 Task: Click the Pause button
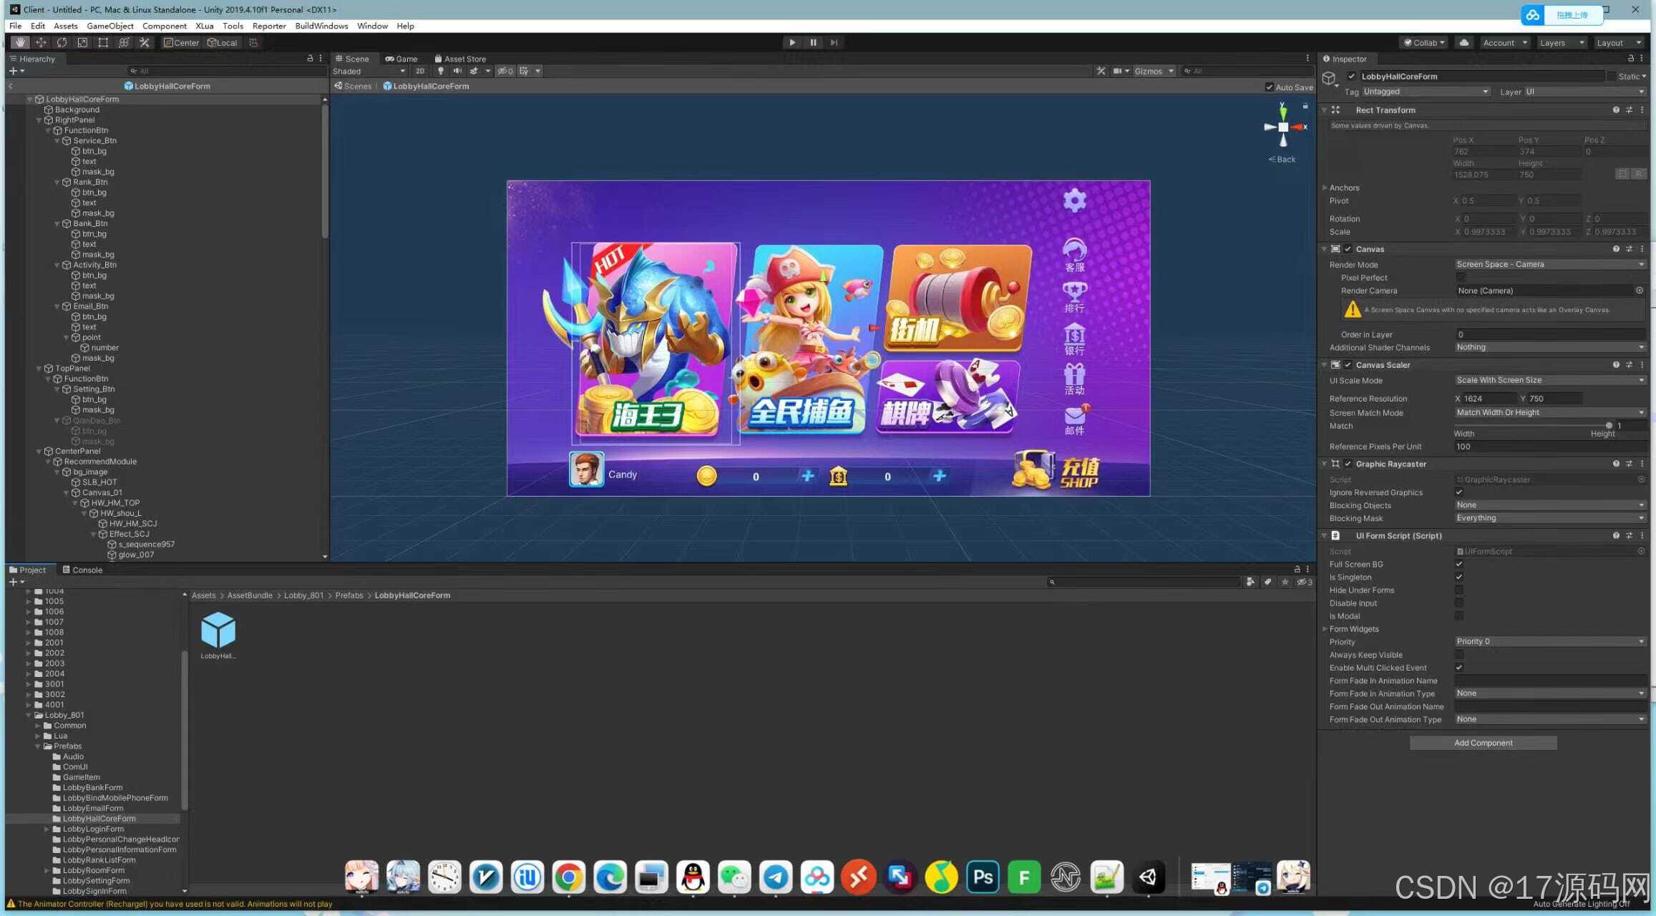pos(813,43)
